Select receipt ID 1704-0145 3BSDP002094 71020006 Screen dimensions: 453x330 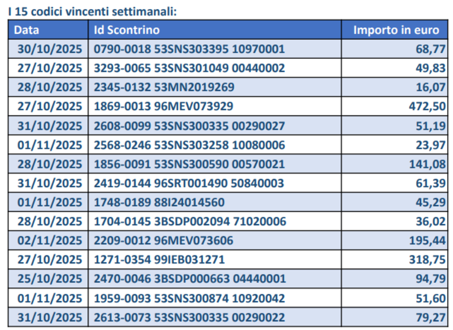[x=190, y=221]
